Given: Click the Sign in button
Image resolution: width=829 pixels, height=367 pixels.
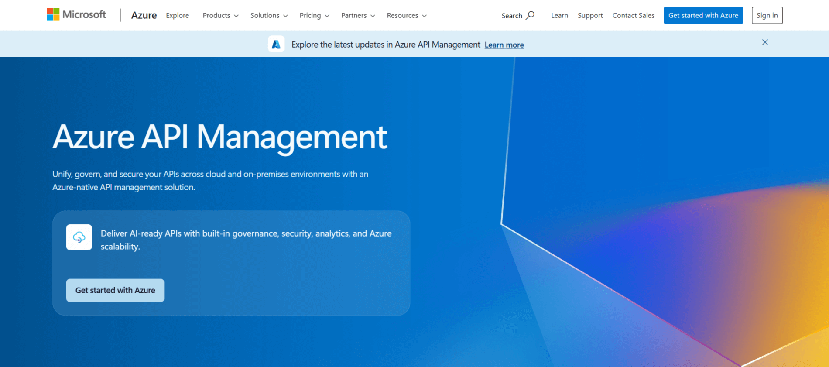Looking at the screenshot, I should pos(767,15).
